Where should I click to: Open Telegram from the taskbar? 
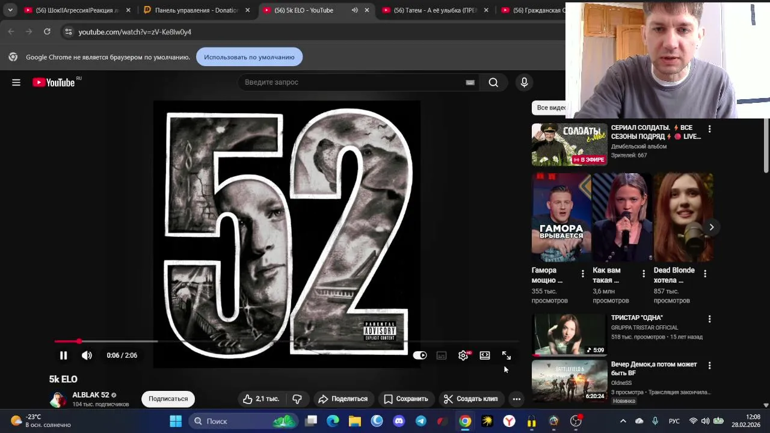[421, 421]
